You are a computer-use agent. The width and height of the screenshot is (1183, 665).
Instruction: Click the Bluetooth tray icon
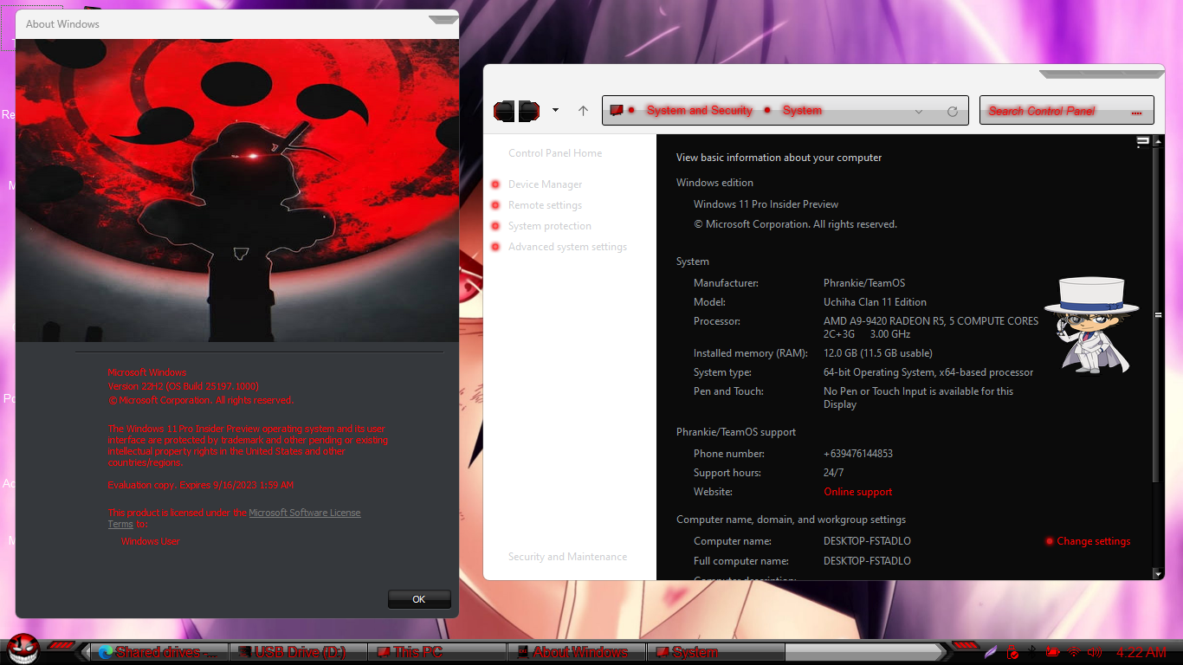tap(1032, 651)
